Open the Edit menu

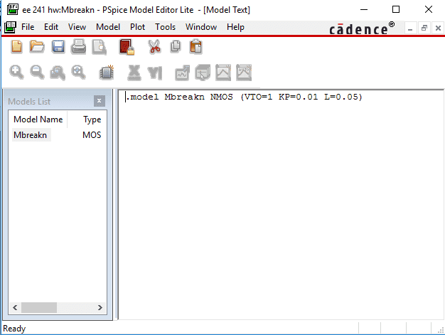click(51, 27)
